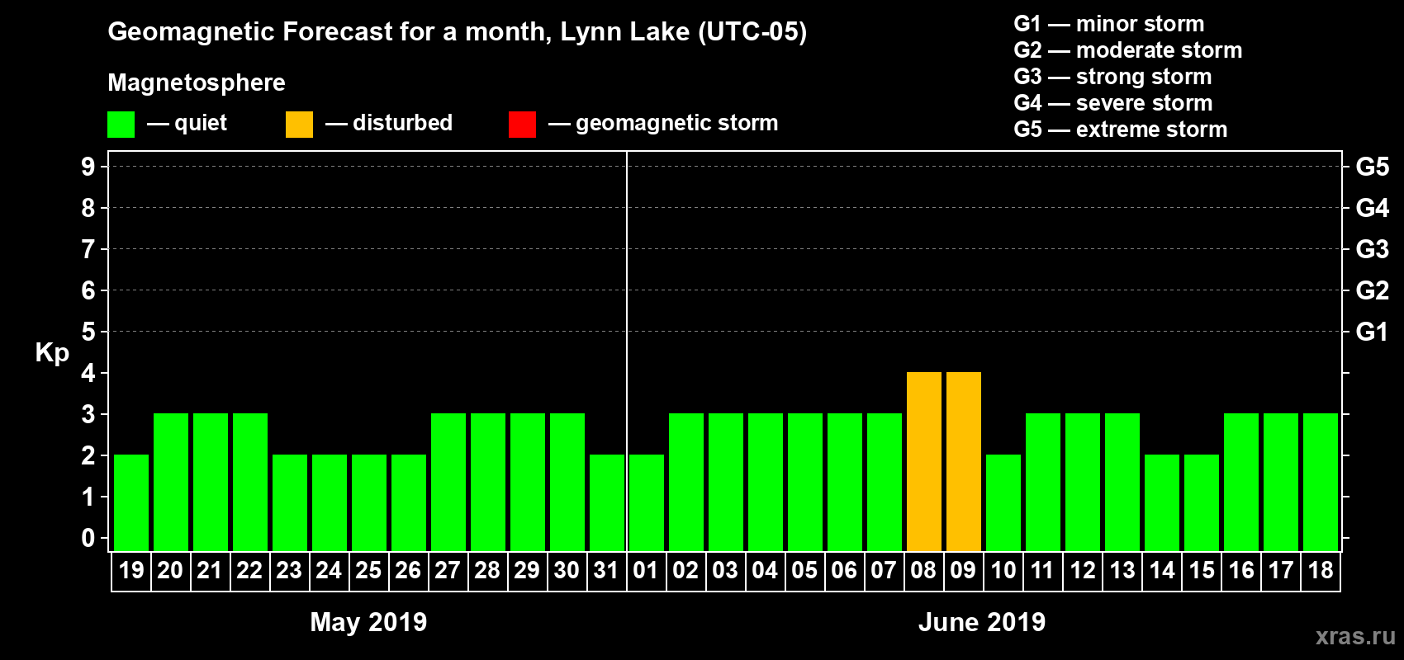
Task: Click the green bar for June 10
Action: tap(1003, 502)
